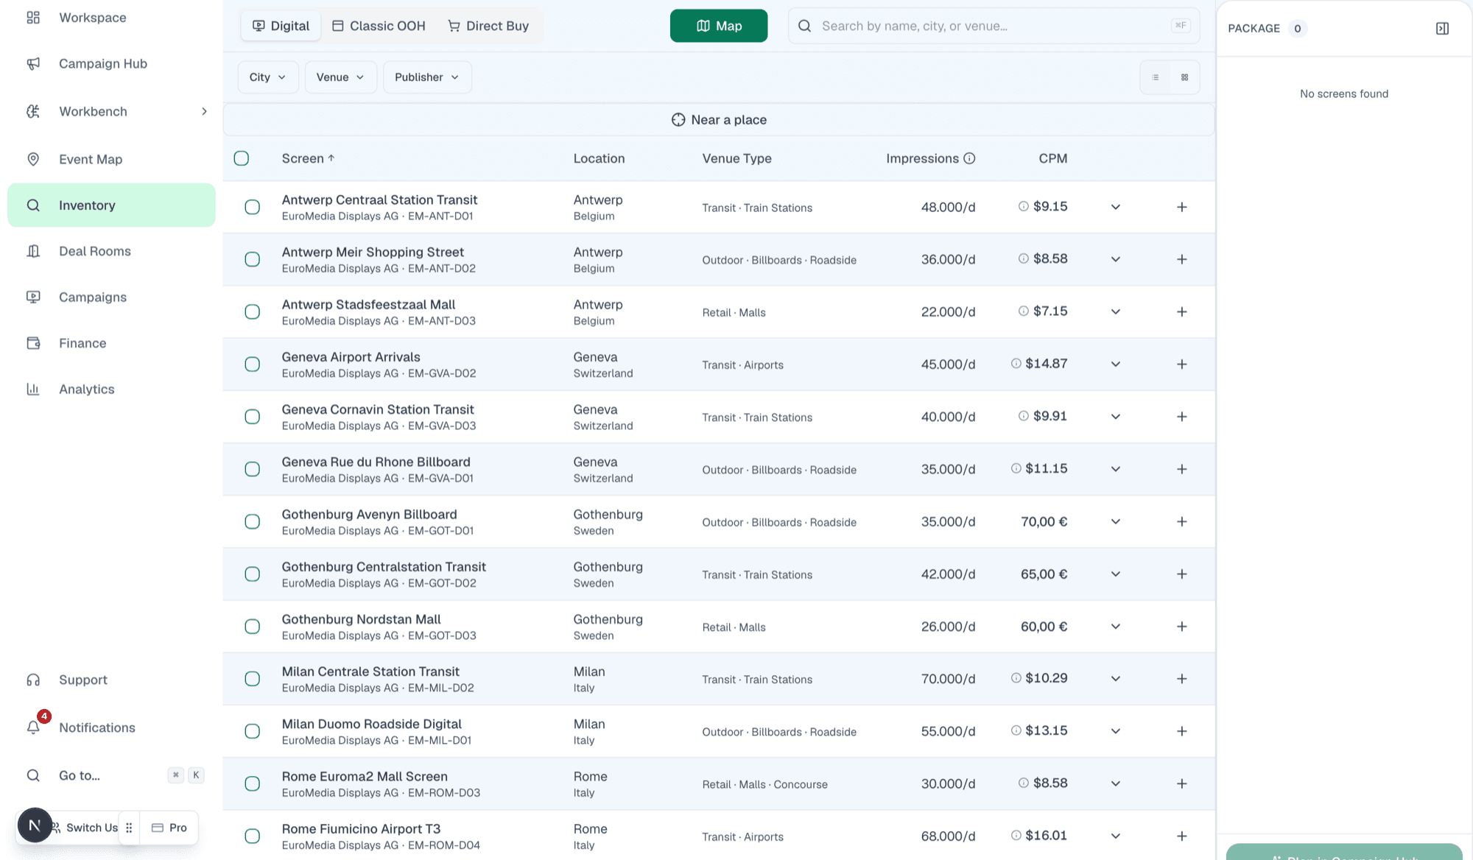Click the Location column header

(599, 158)
